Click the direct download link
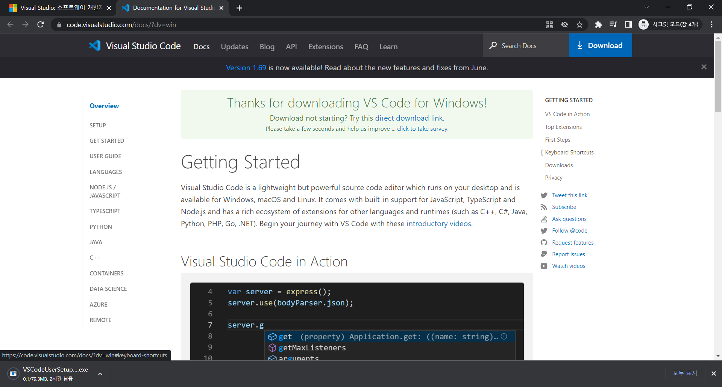This screenshot has width=722, height=387. click(409, 118)
